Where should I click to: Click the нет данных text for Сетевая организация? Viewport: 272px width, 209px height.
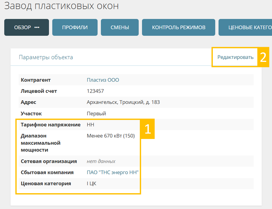click(101, 161)
